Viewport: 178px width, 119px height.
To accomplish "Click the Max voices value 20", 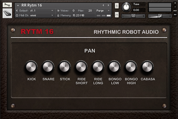I will 90,11.
